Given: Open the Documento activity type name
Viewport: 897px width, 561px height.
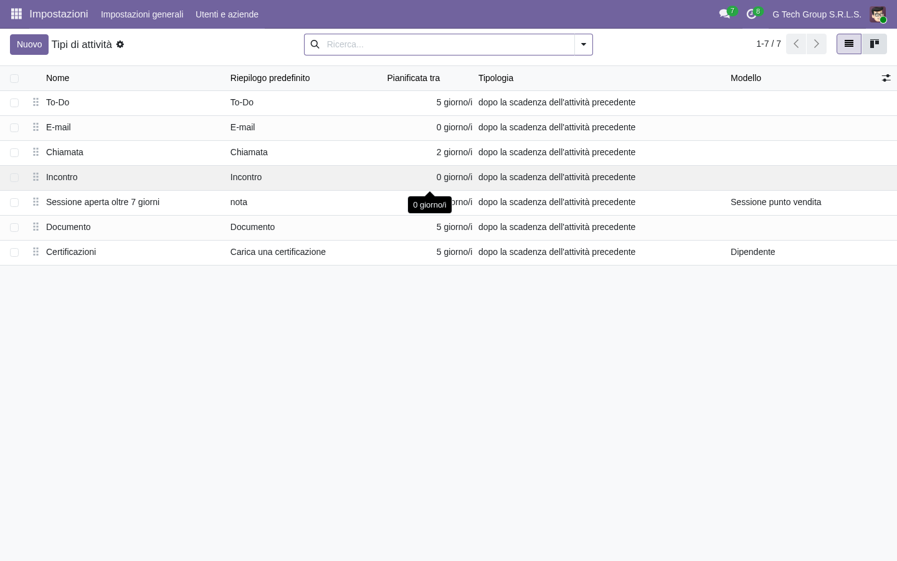Looking at the screenshot, I should (69, 227).
